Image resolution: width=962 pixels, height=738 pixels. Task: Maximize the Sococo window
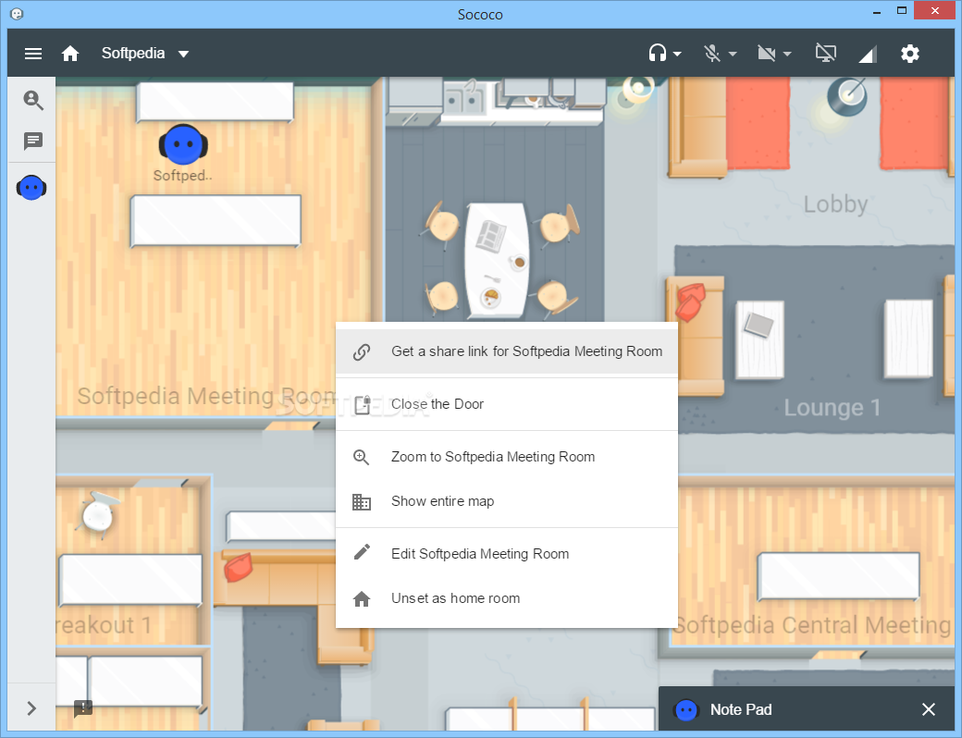coord(902,10)
